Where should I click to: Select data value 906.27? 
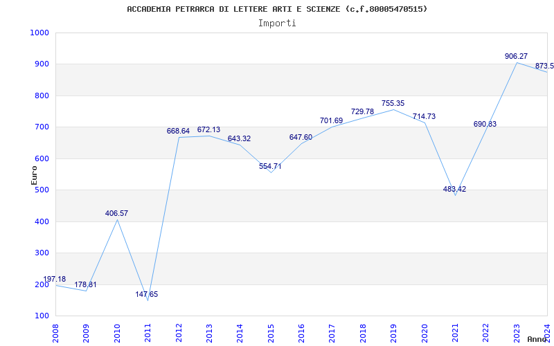(x=516, y=56)
